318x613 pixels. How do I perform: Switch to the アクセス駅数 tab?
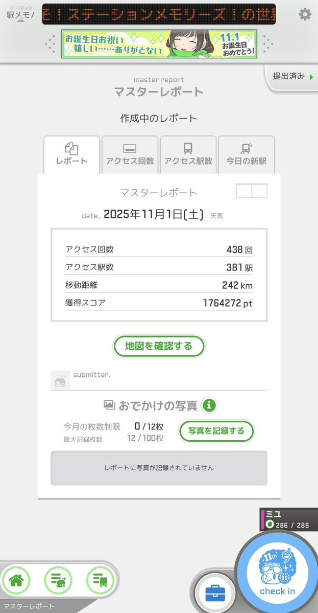tap(188, 154)
